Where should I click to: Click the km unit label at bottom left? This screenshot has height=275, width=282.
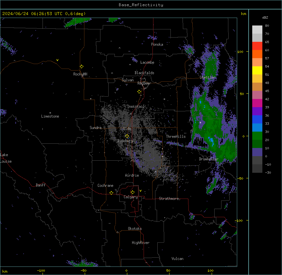coord(5,271)
